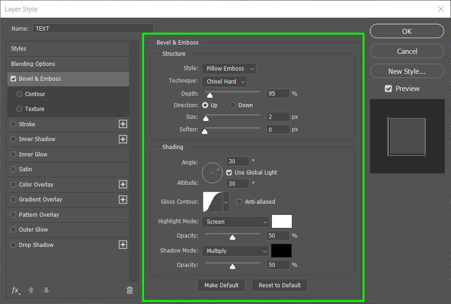Close the Layer Style dialog
The width and height of the screenshot is (451, 304).
pyautogui.click(x=441, y=9)
